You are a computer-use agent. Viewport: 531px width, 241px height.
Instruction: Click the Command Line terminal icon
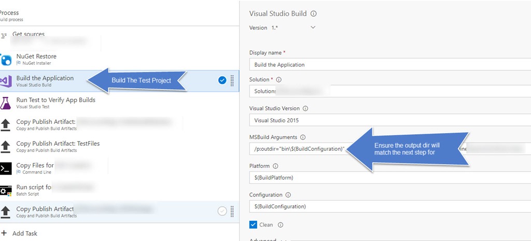pos(6,168)
